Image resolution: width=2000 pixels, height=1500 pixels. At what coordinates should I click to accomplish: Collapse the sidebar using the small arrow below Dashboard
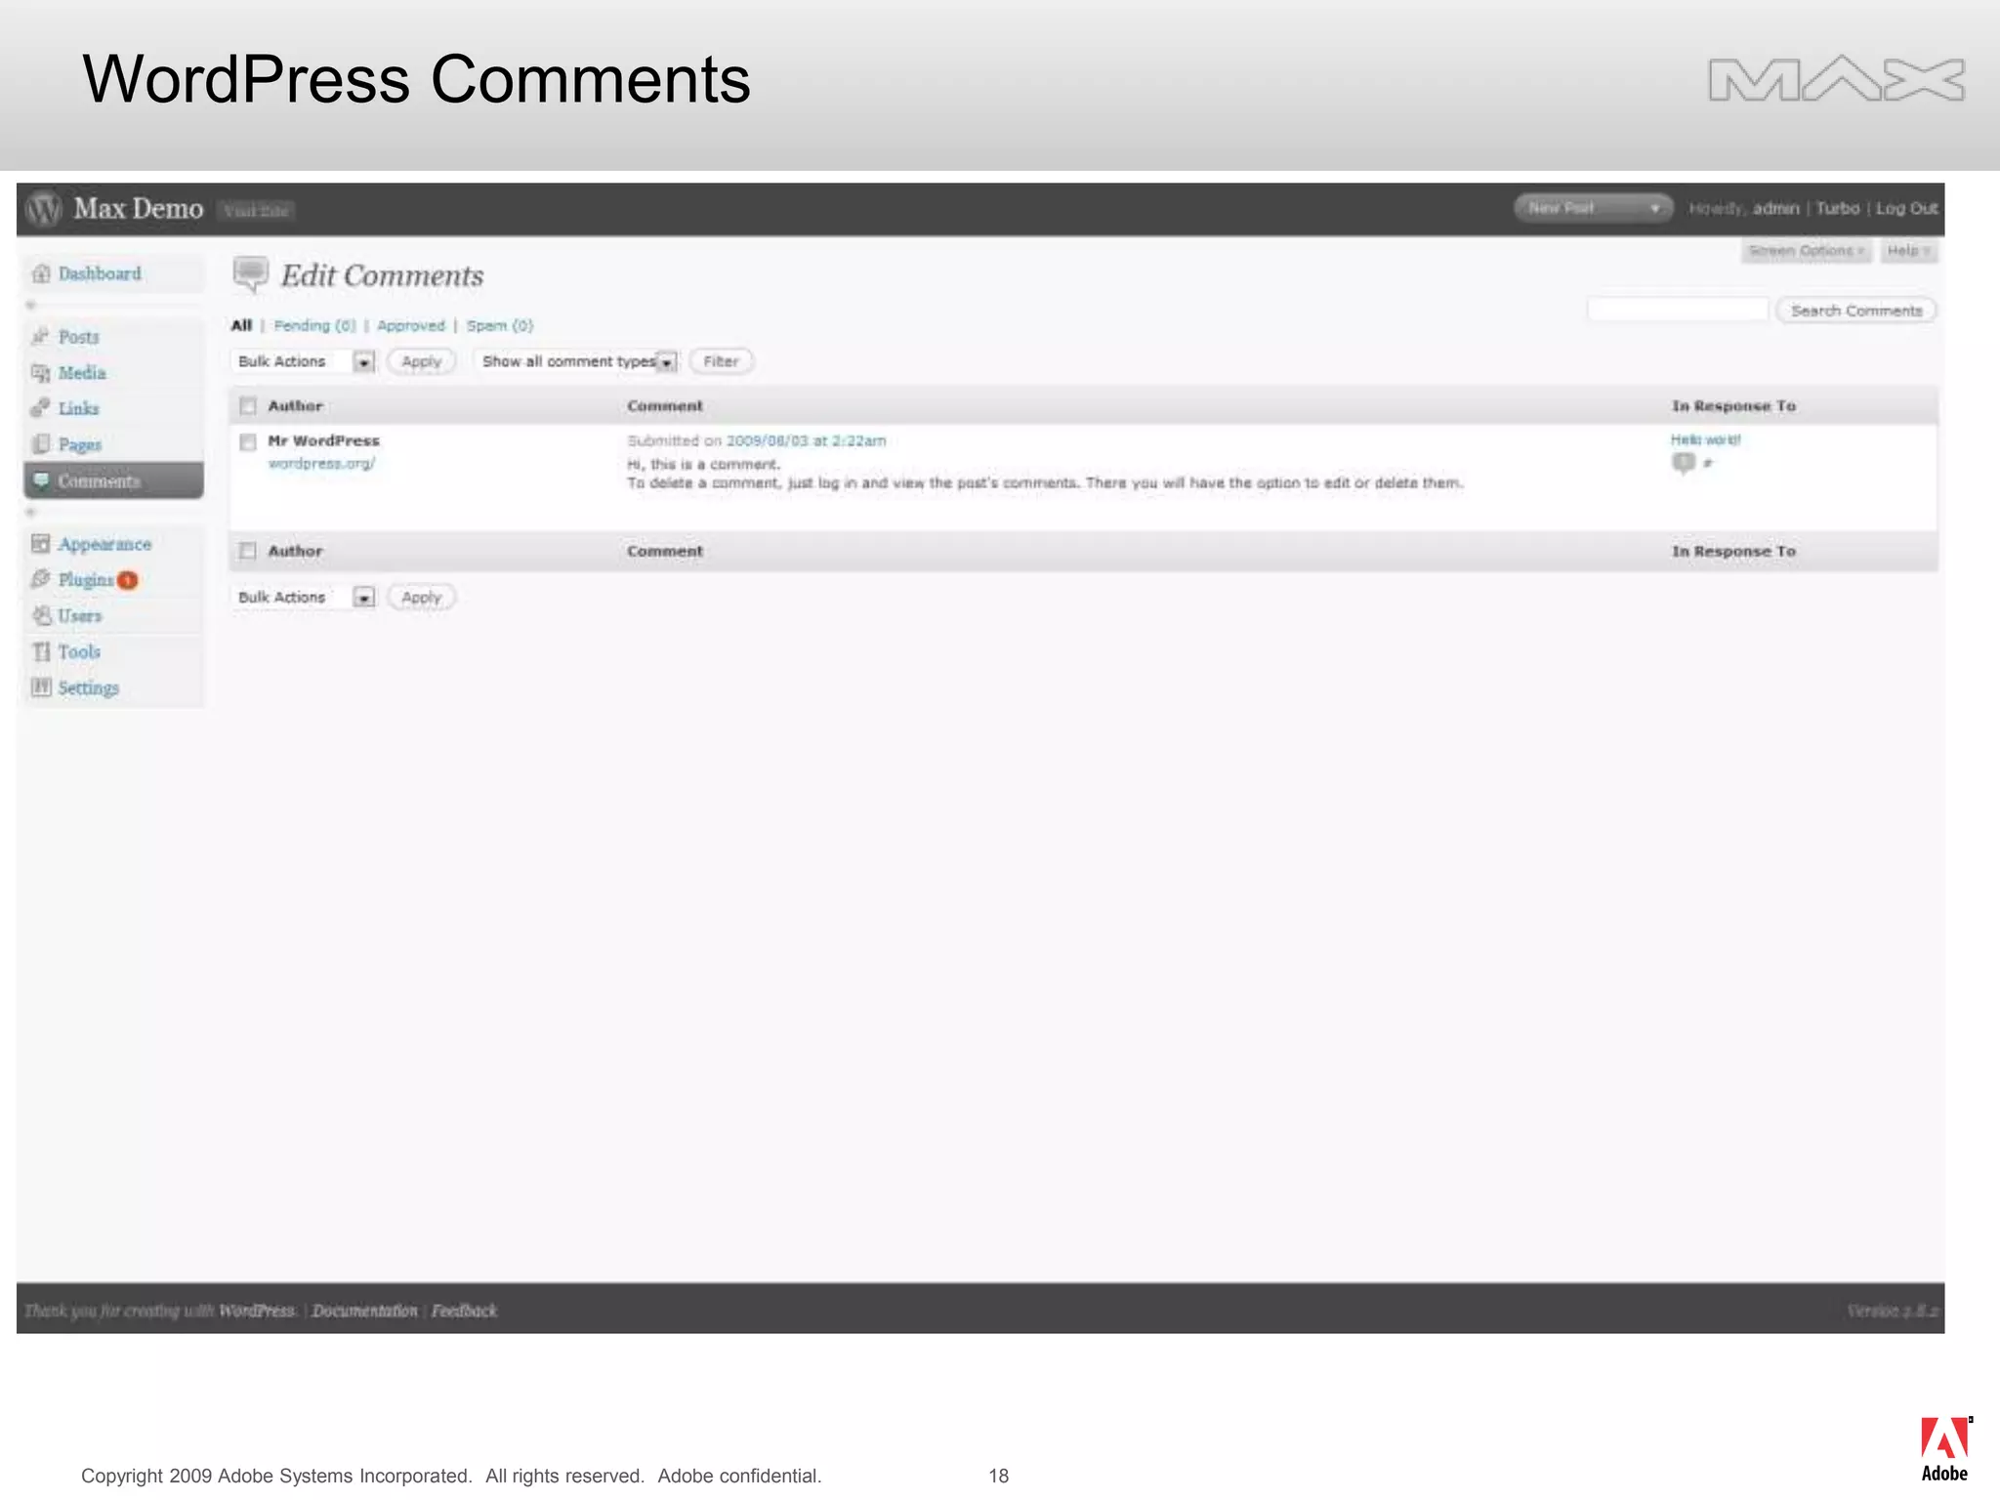(30, 305)
